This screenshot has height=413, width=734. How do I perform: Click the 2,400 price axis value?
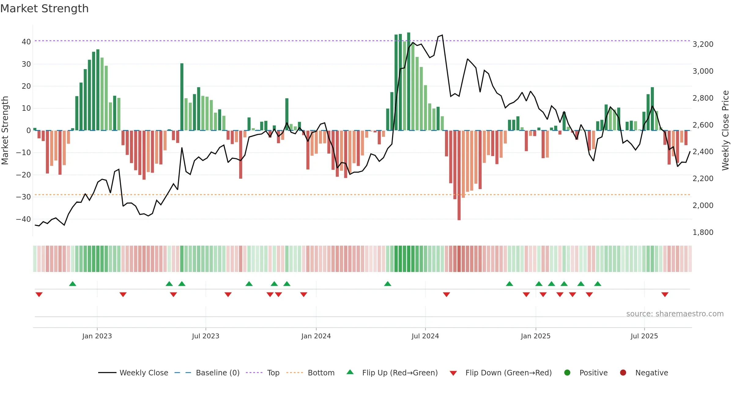tap(703, 152)
